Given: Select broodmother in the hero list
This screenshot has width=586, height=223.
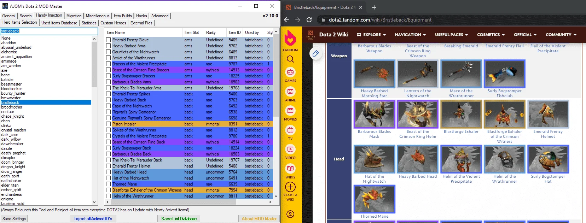Looking at the screenshot, I should tap(46, 107).
